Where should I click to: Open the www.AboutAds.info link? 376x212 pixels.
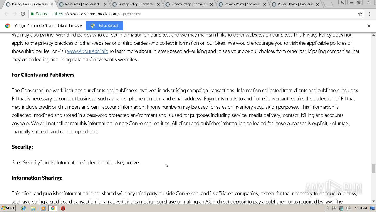[88, 51]
